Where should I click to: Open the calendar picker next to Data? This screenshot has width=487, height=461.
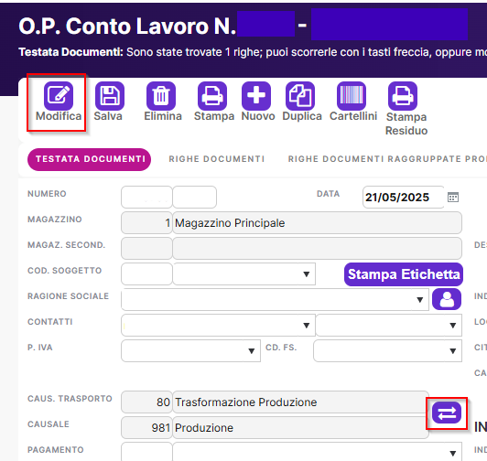453,198
